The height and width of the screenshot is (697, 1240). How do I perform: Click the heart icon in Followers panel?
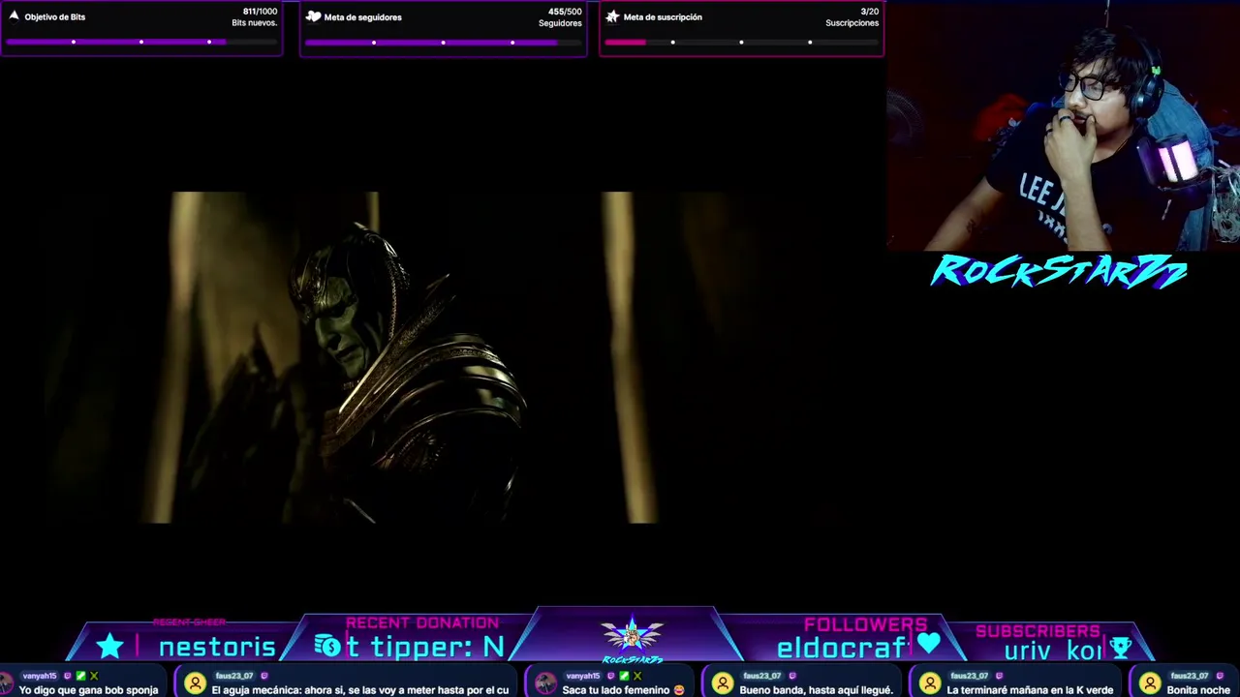928,644
